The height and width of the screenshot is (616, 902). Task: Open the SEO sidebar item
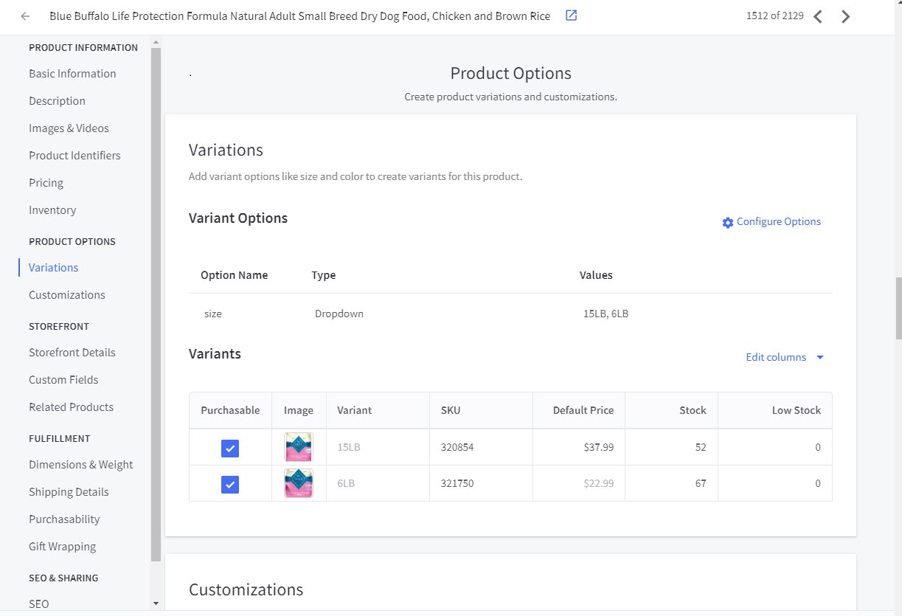pyautogui.click(x=39, y=604)
